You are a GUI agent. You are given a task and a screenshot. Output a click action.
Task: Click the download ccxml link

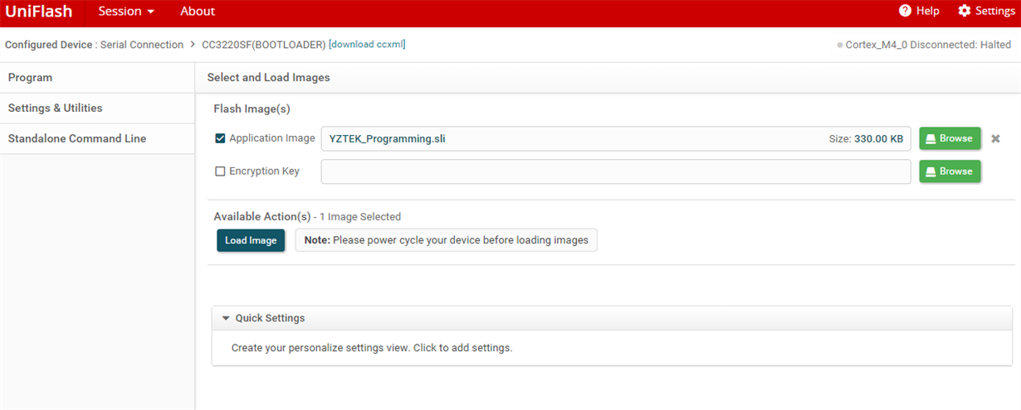pyautogui.click(x=367, y=45)
